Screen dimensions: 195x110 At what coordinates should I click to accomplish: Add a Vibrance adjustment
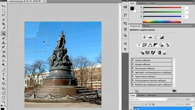[x=139, y=45]
